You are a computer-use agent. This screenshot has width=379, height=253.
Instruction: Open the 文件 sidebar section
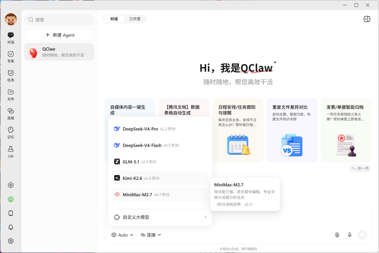click(11, 95)
